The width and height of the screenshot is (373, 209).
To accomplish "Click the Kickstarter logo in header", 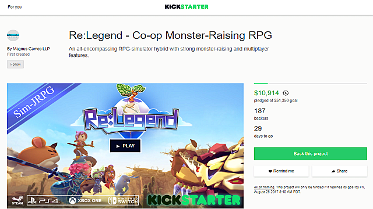I will click(x=186, y=6).
